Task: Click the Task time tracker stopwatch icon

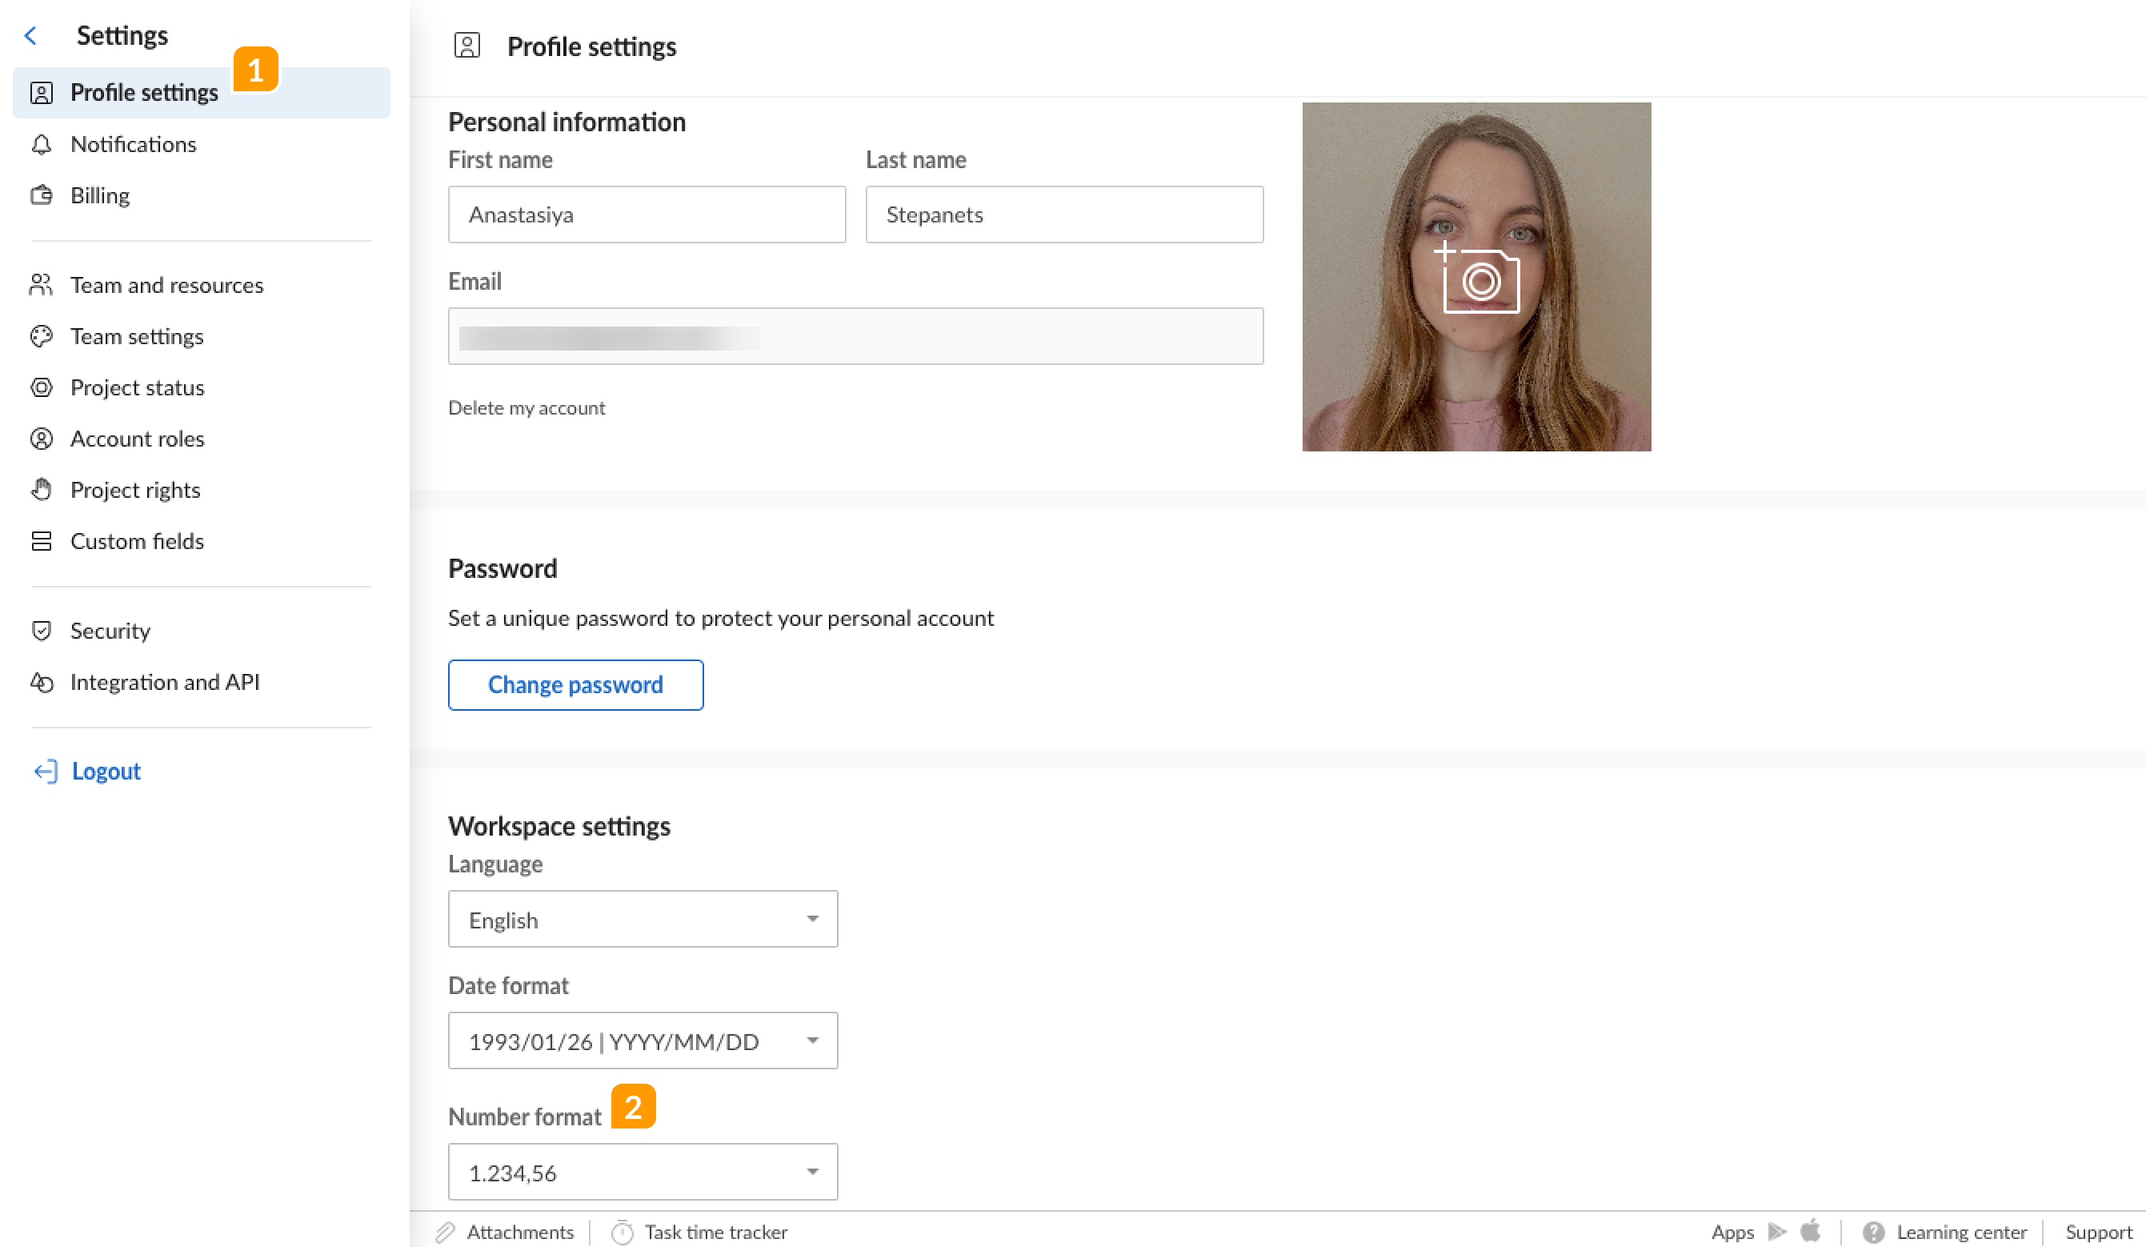Action: coord(623,1233)
